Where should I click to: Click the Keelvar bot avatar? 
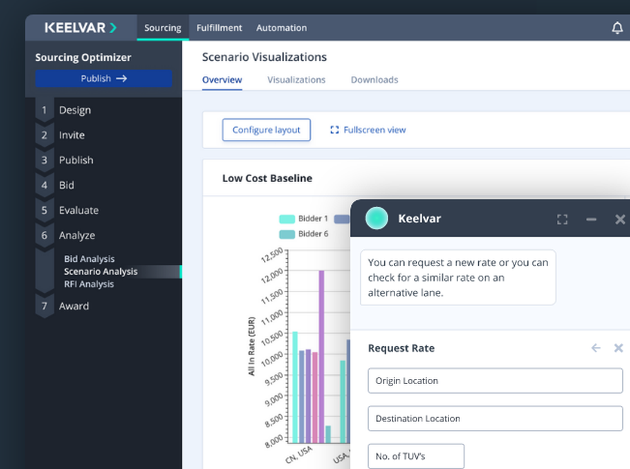coord(377,218)
